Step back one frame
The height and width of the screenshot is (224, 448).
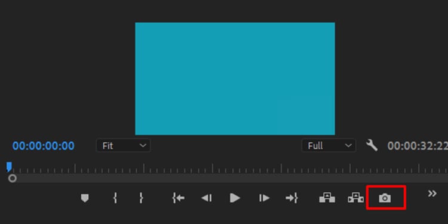207,198
